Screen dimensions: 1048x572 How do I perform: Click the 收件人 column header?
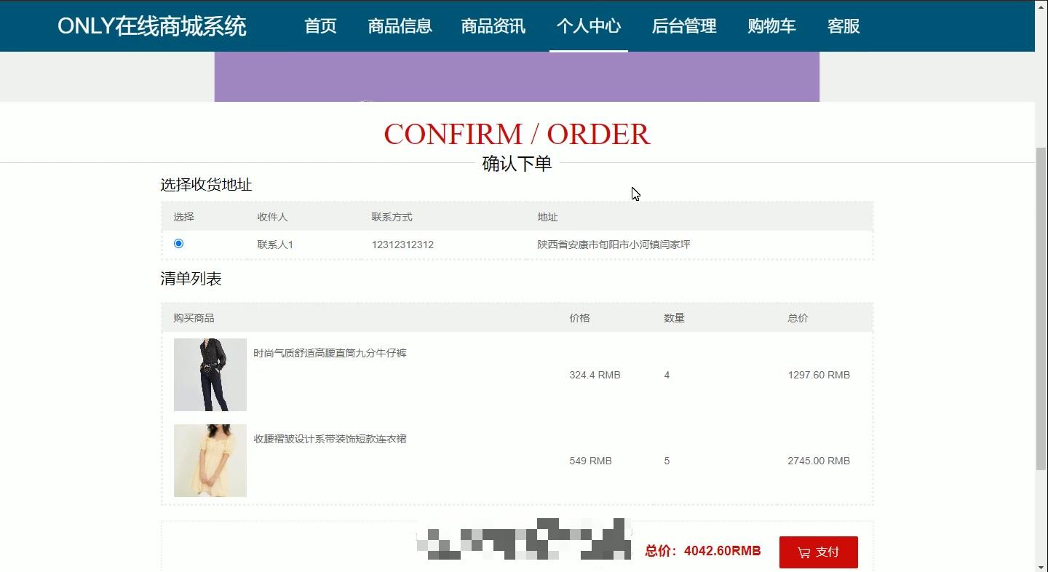pos(272,217)
